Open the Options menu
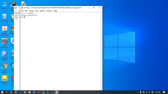Image resolution: width=168 pixels, height=94 pixels. pyautogui.click(x=43, y=11)
